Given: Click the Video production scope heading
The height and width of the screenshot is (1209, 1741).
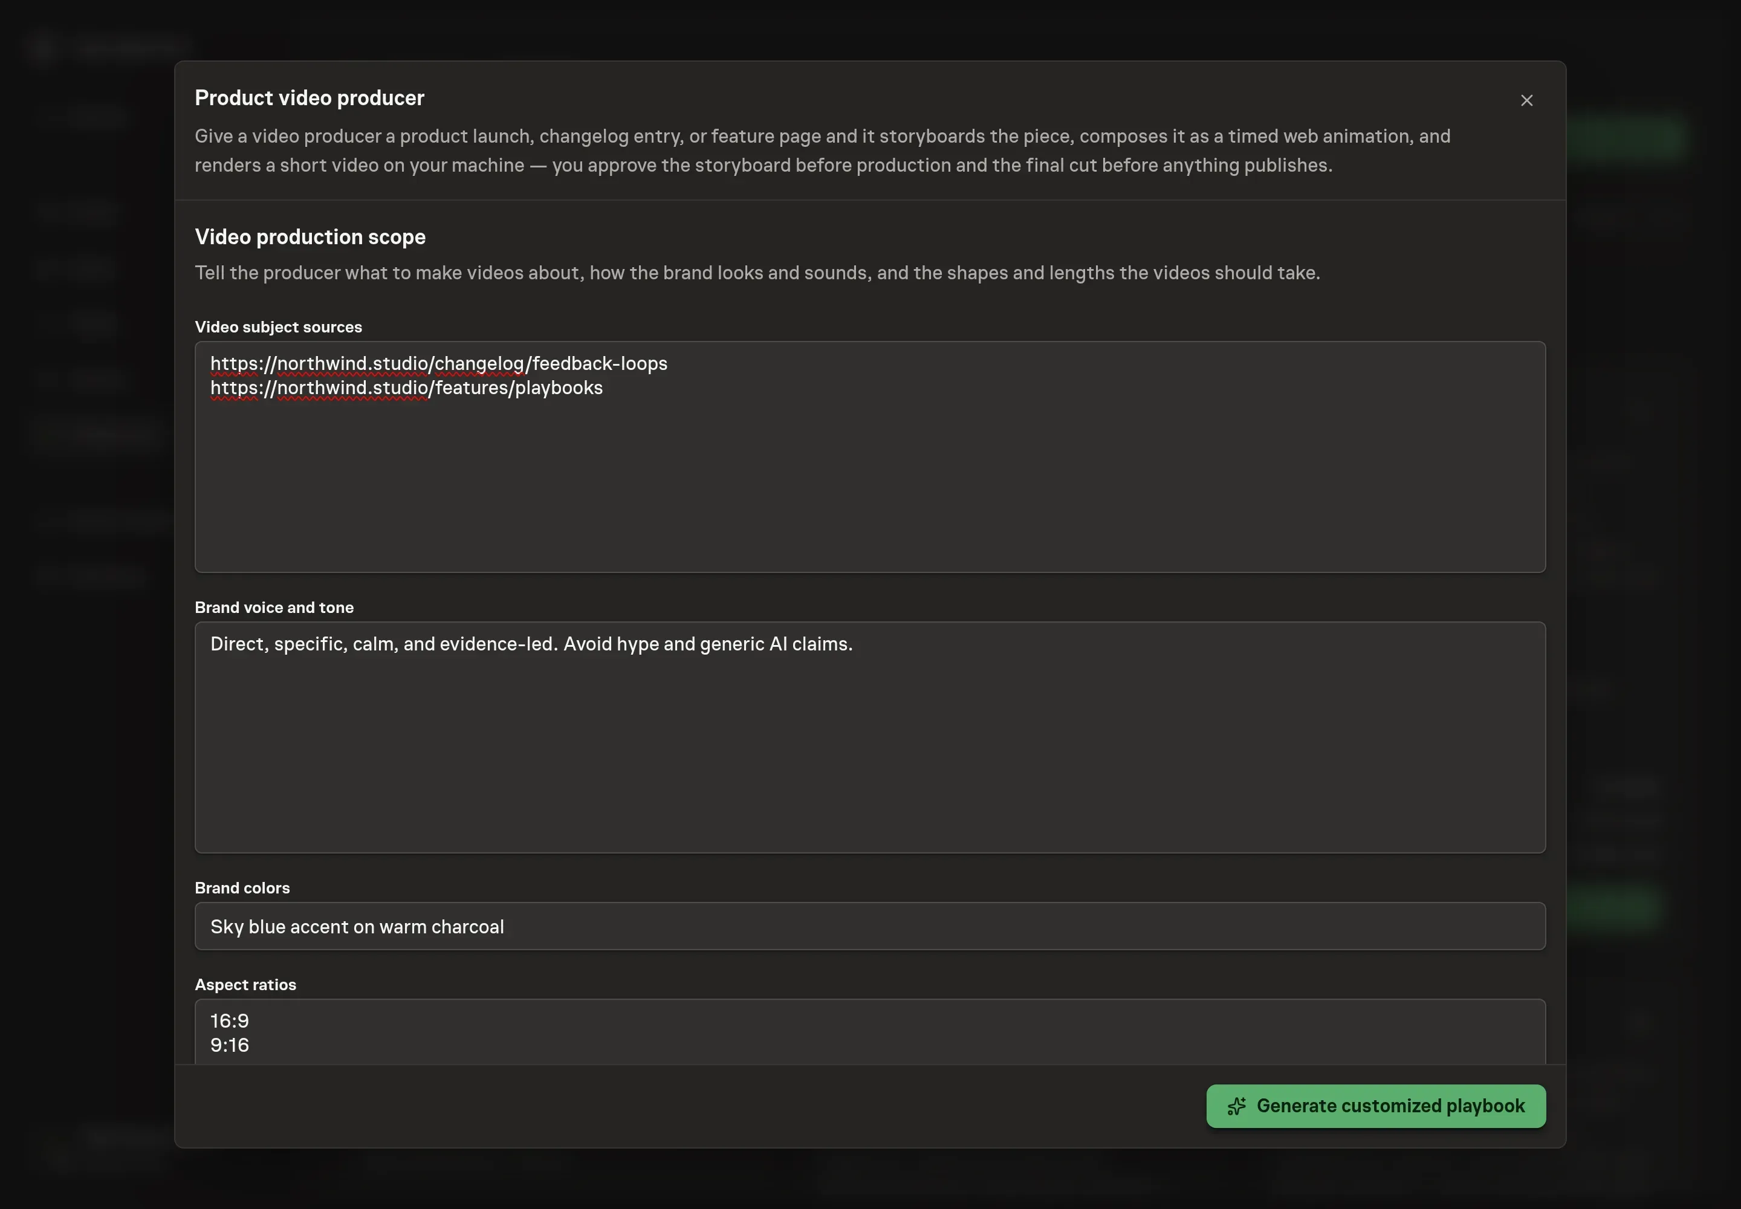Looking at the screenshot, I should (310, 237).
